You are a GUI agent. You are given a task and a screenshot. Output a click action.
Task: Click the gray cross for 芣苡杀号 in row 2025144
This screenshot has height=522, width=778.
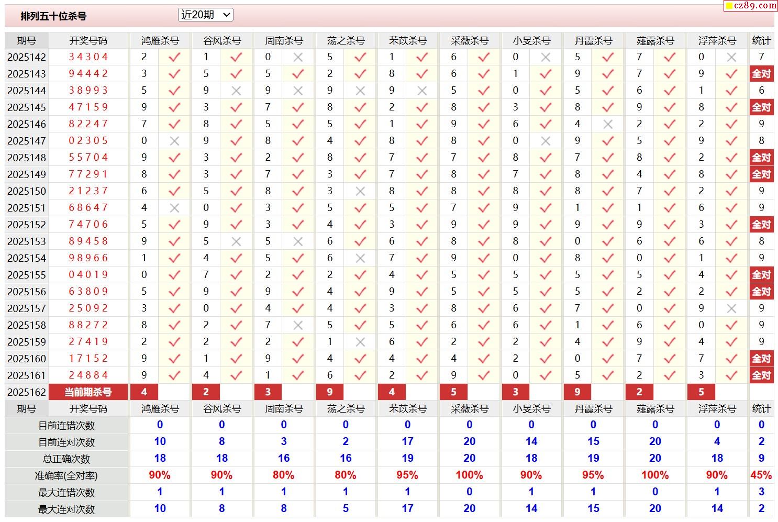point(422,91)
